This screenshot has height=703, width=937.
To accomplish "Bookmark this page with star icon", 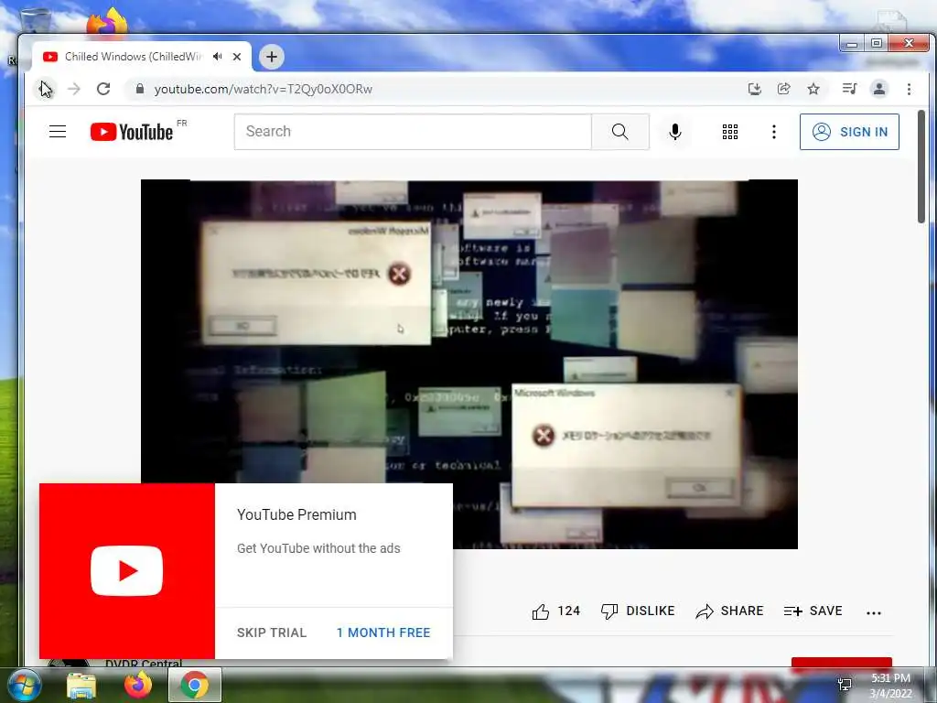I will click(x=813, y=89).
